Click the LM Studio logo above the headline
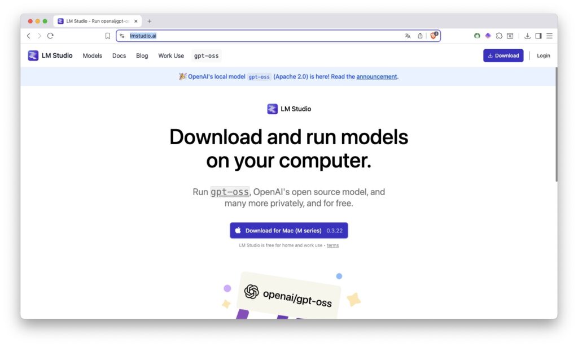The image size is (578, 346). pos(289,109)
